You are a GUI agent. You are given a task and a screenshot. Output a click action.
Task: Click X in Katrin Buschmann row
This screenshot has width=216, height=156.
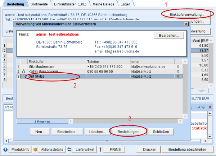tap(178, 72)
